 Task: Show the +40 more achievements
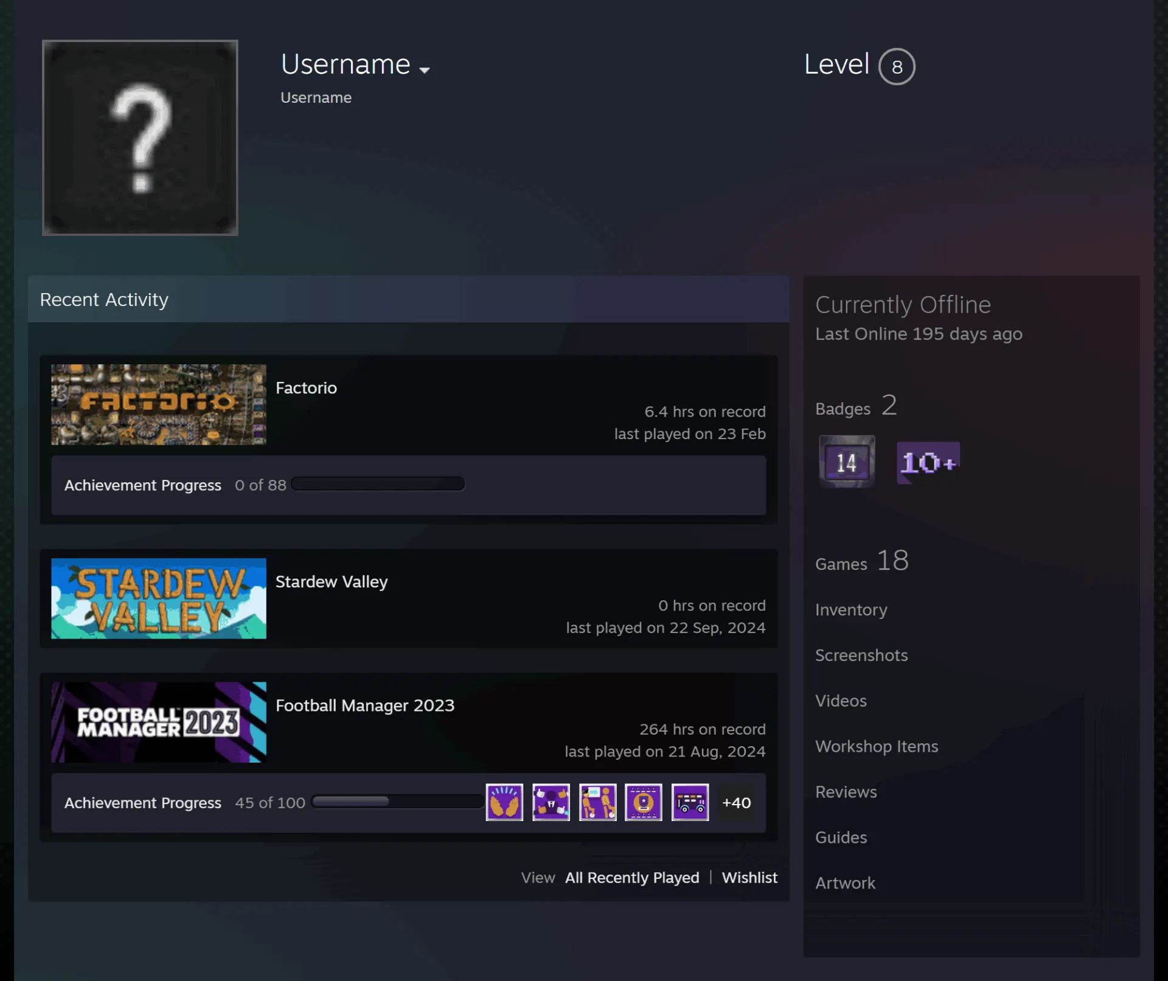click(737, 803)
